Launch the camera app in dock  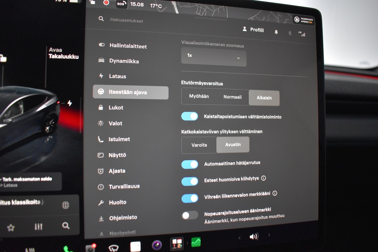[157, 245]
